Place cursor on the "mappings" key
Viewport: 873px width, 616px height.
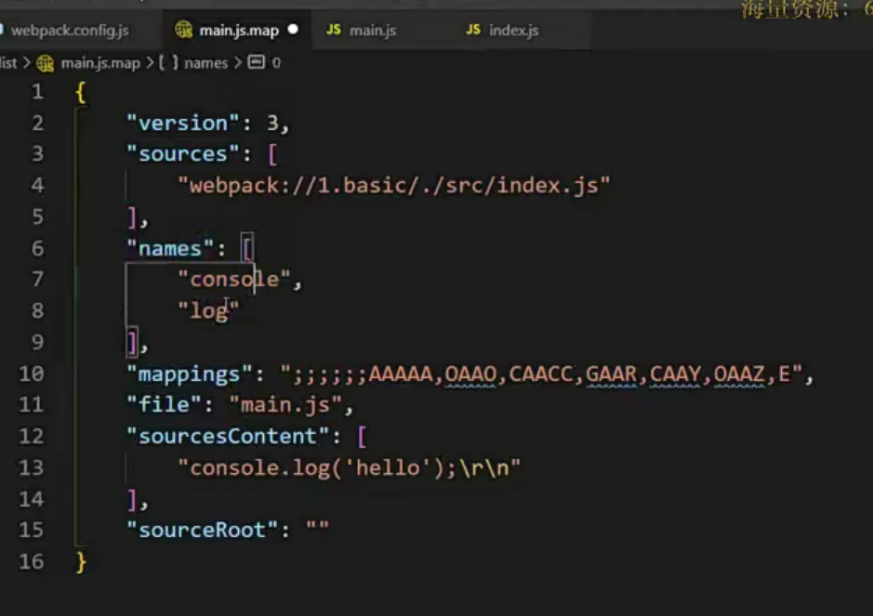click(x=190, y=374)
